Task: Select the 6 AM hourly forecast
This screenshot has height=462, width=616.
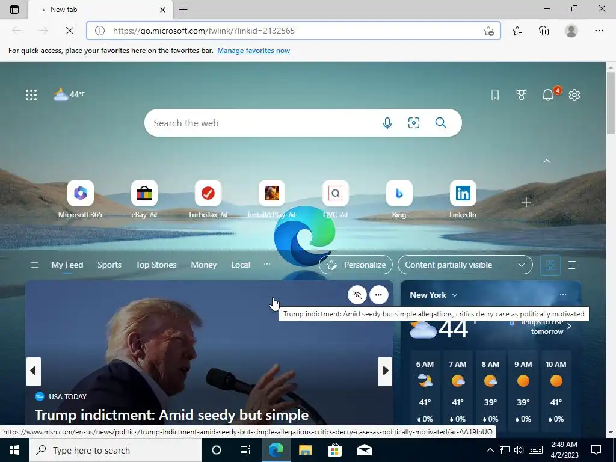Action: click(425, 391)
